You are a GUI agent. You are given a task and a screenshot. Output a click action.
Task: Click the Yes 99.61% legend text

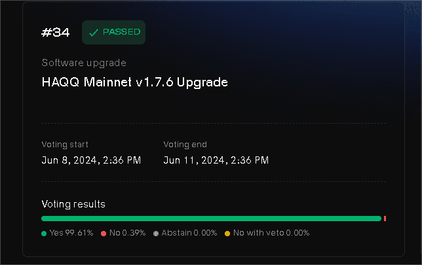[71, 233]
